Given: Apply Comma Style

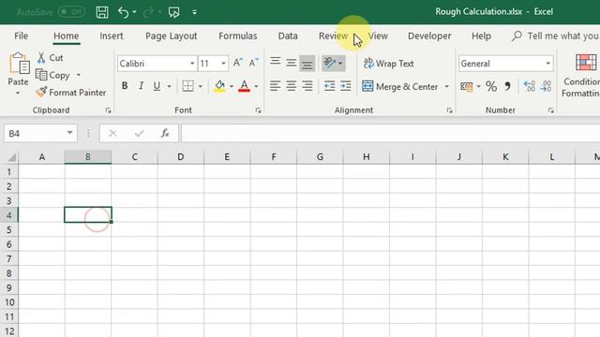Looking at the screenshot, I should (508, 86).
